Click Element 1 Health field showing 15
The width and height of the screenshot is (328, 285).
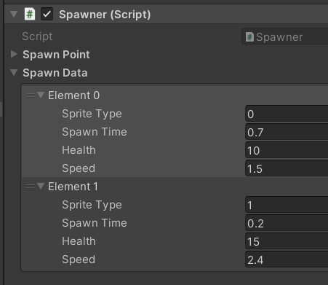(x=287, y=241)
